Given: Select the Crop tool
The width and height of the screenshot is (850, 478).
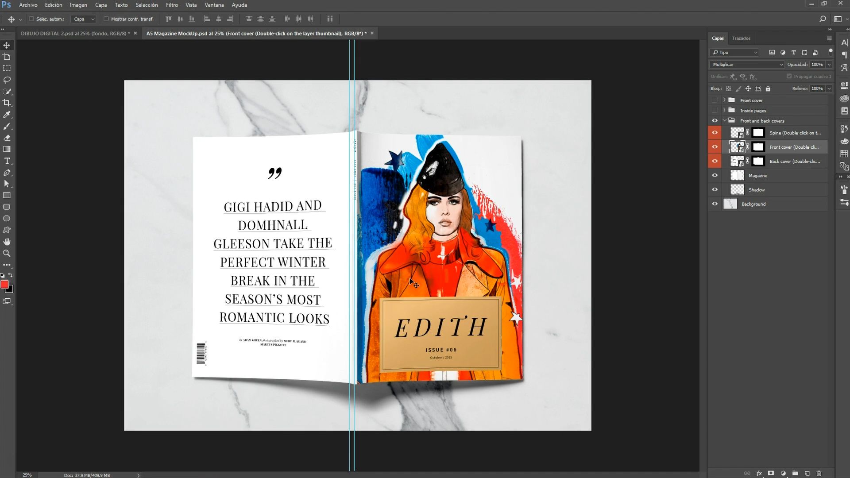Looking at the screenshot, I should pos(7,103).
